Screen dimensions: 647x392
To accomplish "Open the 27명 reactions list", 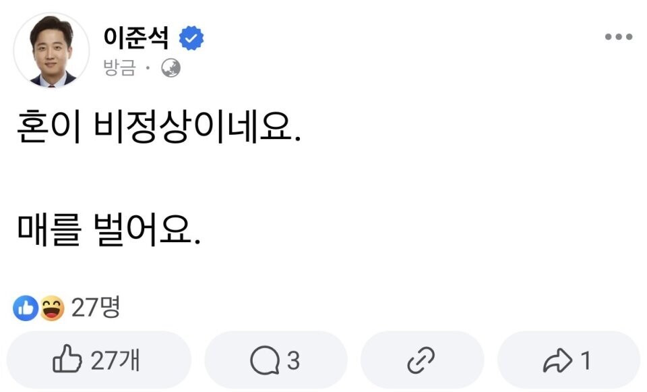I will point(95,308).
